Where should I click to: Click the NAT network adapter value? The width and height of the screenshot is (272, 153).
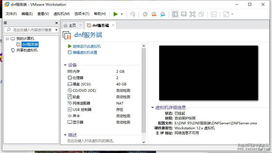120,103
